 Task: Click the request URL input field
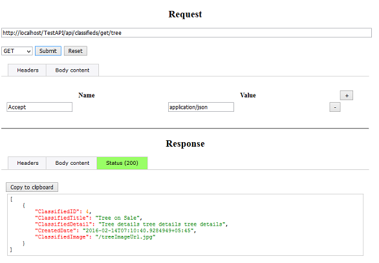tap(186, 33)
